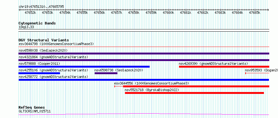Click the 47655k ruler tick label
278x118 pixels.
point(82,13)
